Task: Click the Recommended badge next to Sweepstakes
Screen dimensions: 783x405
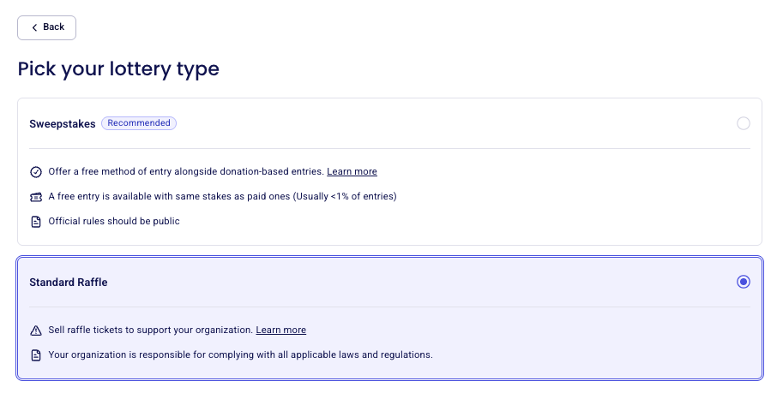Action: tap(139, 123)
